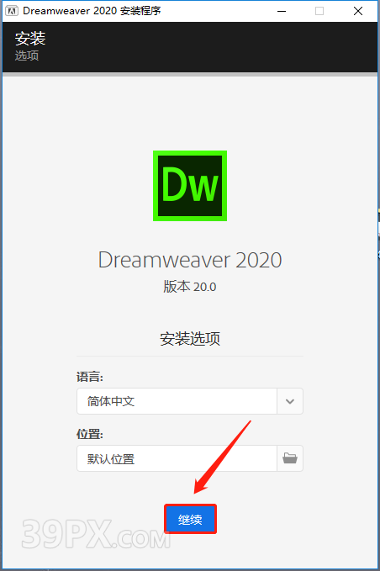Click the Adobe installer icon in title bar

(x=12, y=11)
